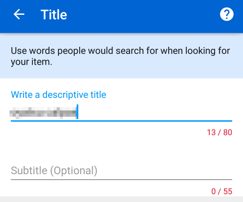Image resolution: width=243 pixels, height=202 pixels.
Task: Click the Title header text
Action: pos(54,14)
